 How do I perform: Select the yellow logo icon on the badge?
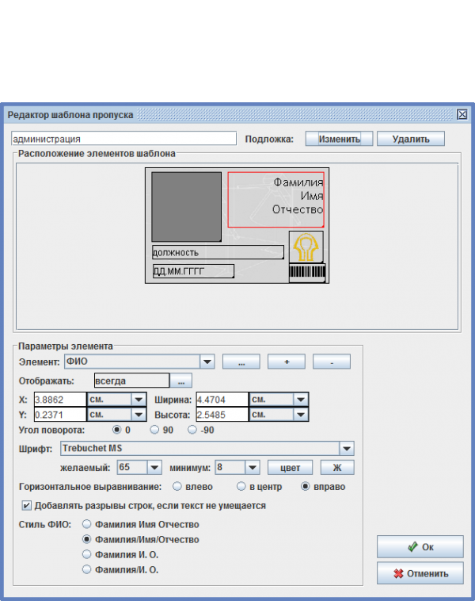click(x=306, y=247)
